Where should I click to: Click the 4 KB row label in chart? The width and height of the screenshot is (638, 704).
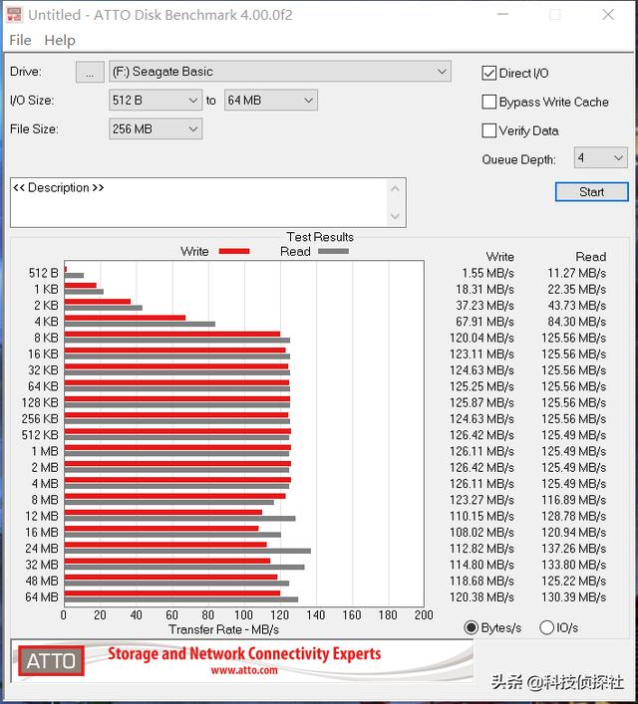[46, 322]
